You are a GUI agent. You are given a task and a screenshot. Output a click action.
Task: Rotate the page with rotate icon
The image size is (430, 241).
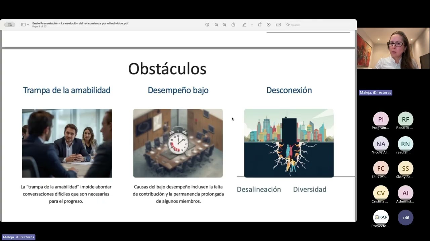click(x=260, y=25)
